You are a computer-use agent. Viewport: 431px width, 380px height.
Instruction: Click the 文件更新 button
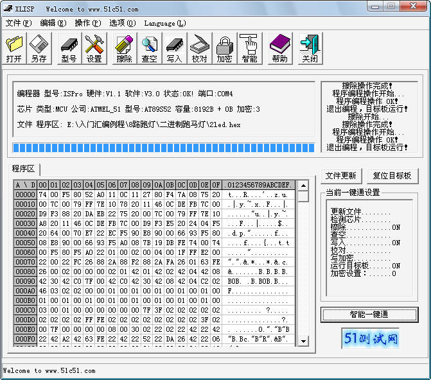341,176
